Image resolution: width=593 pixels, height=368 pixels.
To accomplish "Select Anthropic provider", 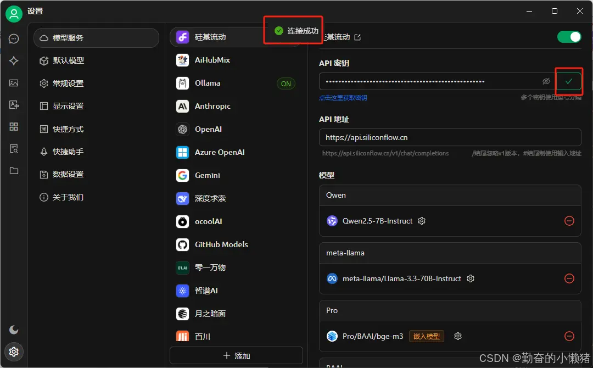I will [236, 106].
